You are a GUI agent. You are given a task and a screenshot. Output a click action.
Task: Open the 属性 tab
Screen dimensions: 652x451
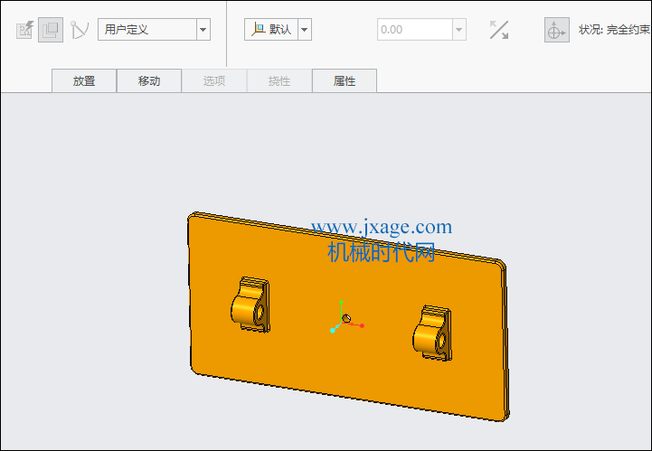click(x=345, y=80)
